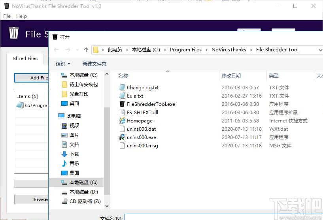Jump to NoVirusThanks in the address path
The height and width of the screenshot is (220, 323).
pos(229,50)
